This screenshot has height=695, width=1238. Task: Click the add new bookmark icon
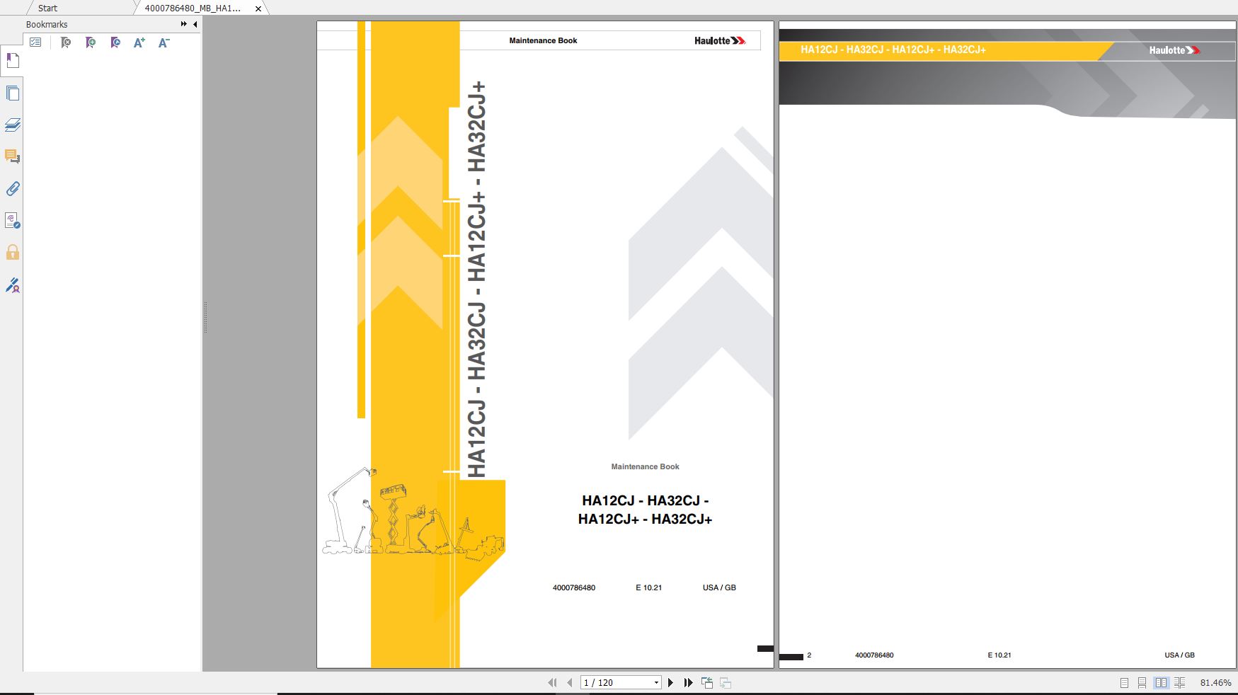[91, 43]
